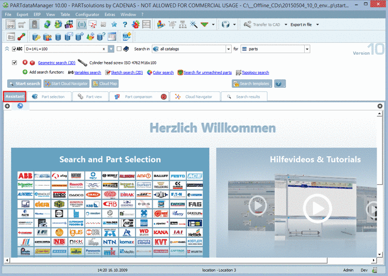
Task: Click the red X remove geometric search icon
Action: [x=25, y=62]
